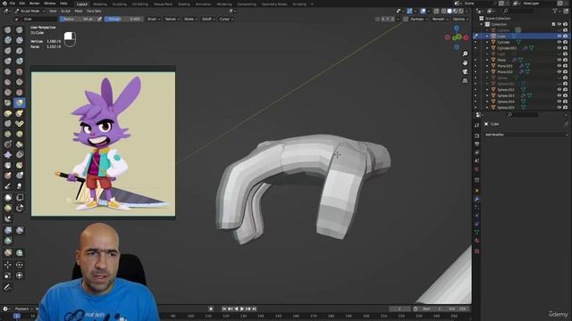This screenshot has width=572, height=321.
Task: Switch to UV Editing workspace tab
Action: pos(140,4)
